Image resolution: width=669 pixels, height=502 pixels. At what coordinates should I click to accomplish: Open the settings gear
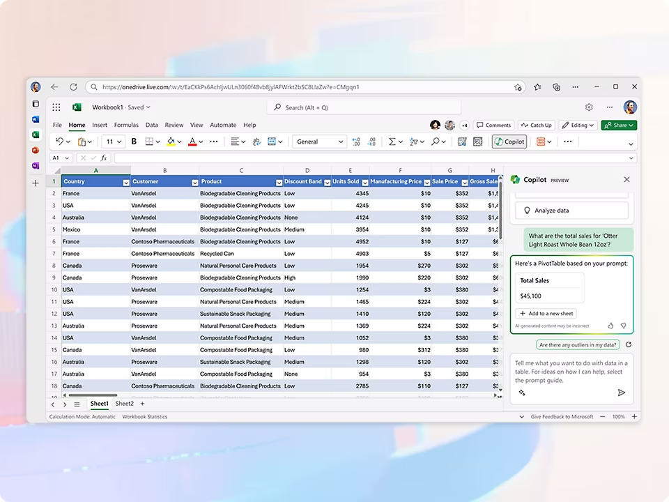pos(590,107)
